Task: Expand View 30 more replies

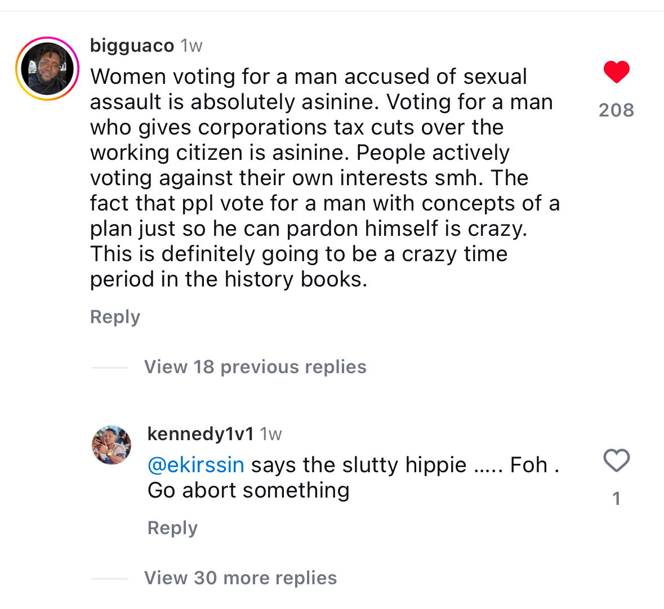Action: click(x=240, y=578)
